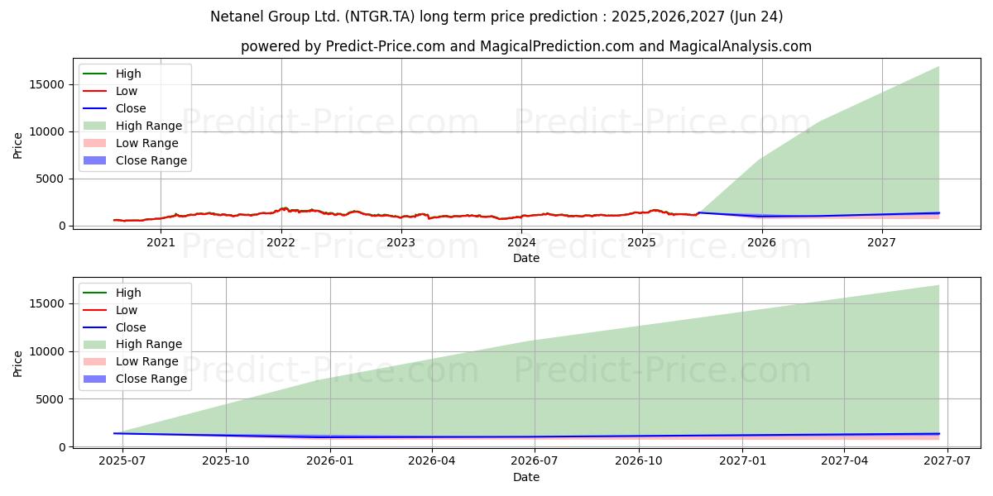This screenshot has width=993, height=496.
Task: Click the red historical price line near 2022
Action: 283,209
